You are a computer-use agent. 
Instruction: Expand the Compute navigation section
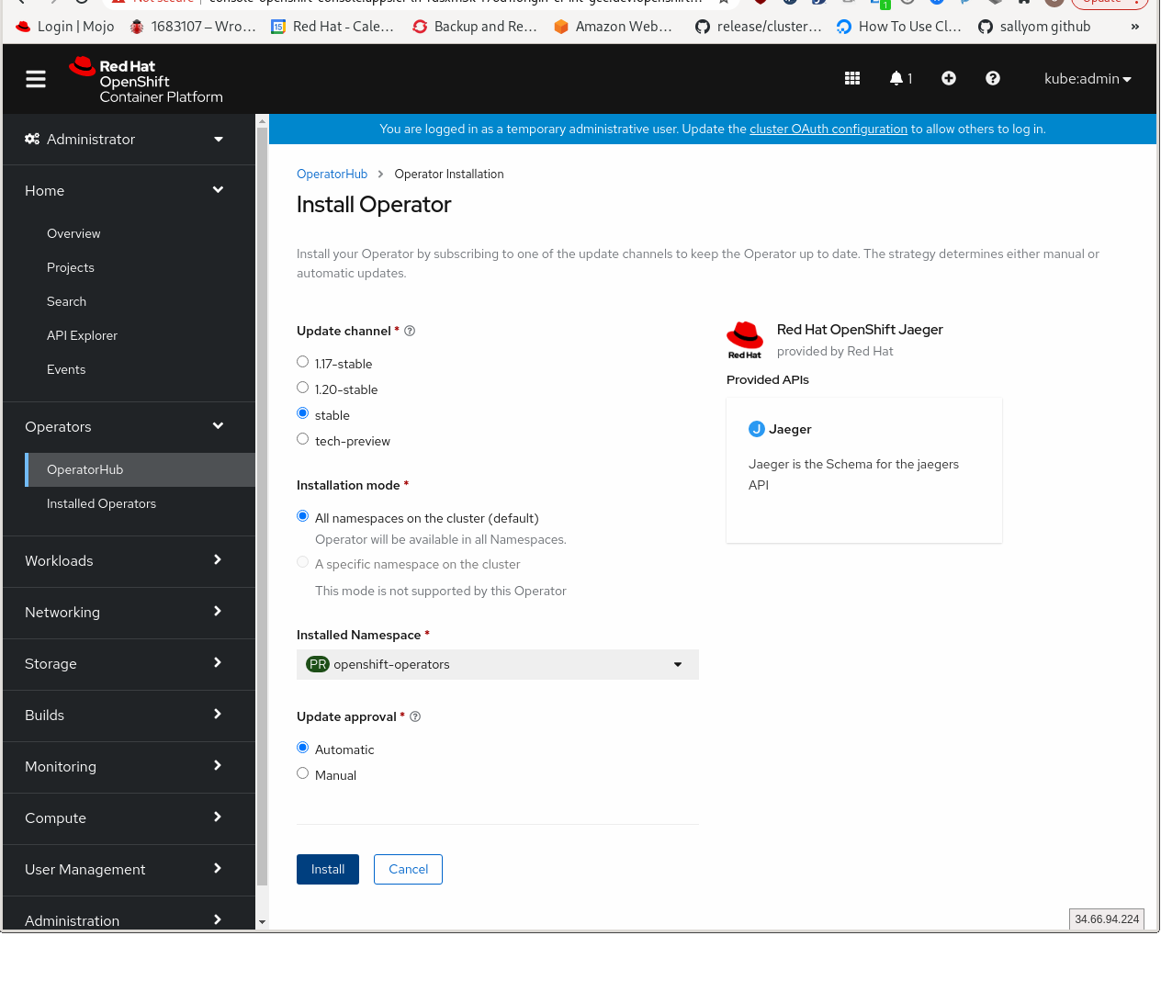tap(129, 817)
